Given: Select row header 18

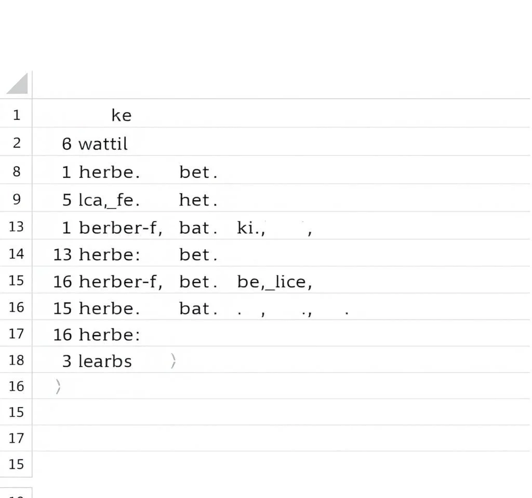Looking at the screenshot, I should point(16,360).
